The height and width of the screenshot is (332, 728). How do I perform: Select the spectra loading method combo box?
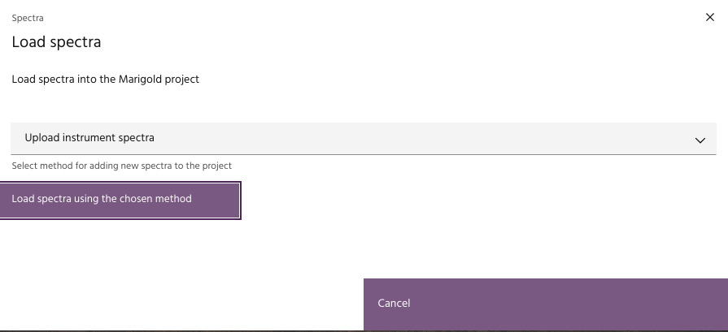pos(363,139)
